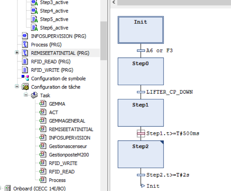Click the Step1.t>=T#500ms transition
231x191 pixels.
point(141,134)
